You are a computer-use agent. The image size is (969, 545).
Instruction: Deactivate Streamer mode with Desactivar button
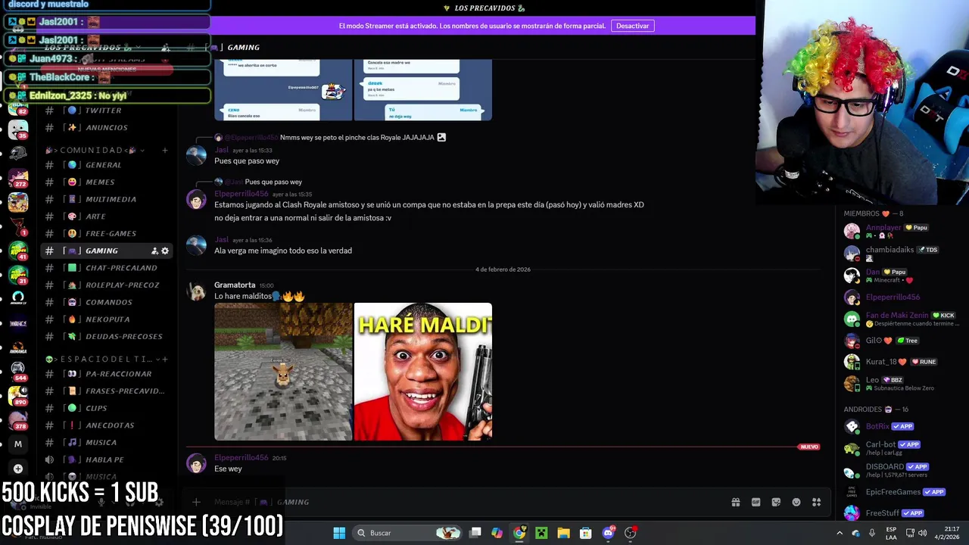[x=632, y=26]
